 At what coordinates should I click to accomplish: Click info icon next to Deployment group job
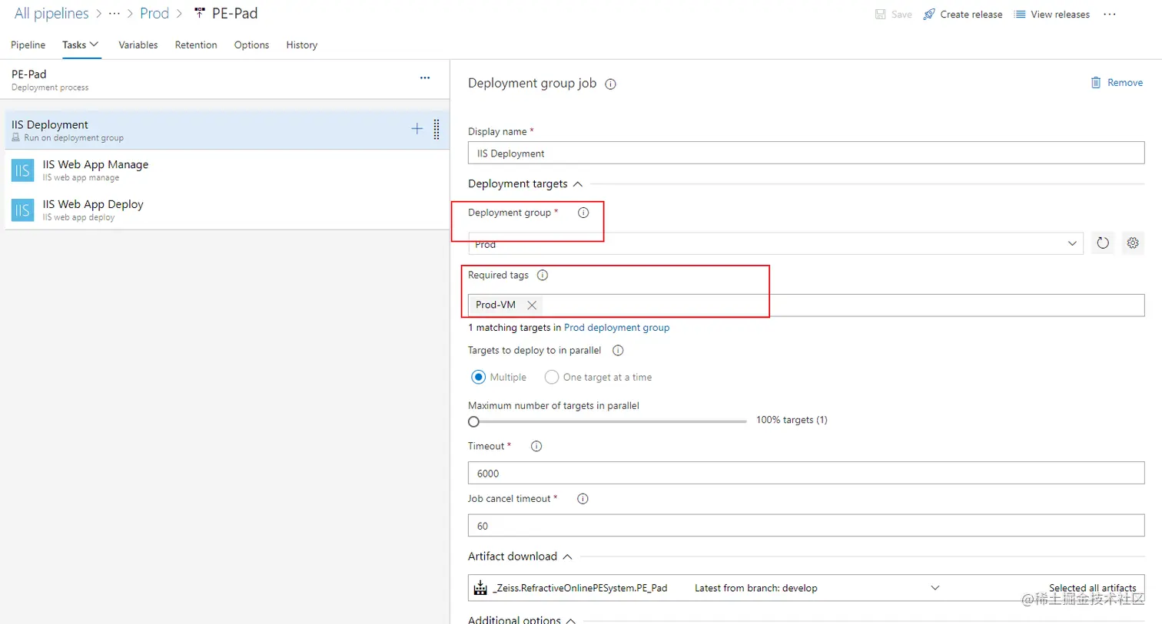pyautogui.click(x=610, y=84)
